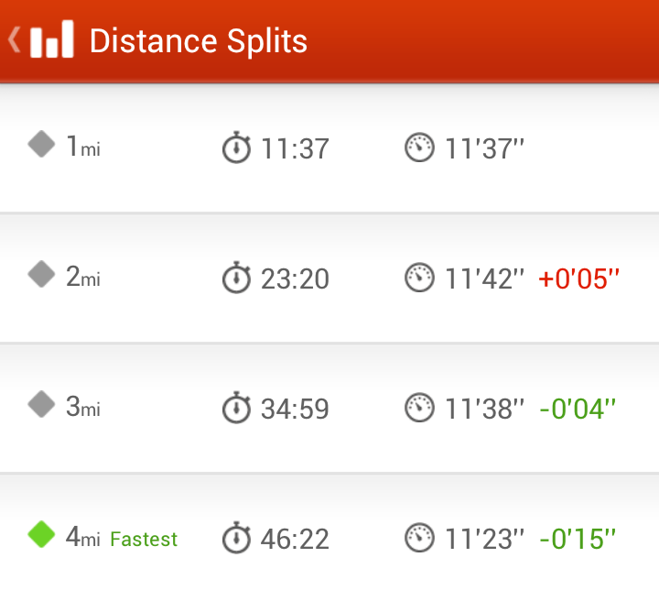The width and height of the screenshot is (659, 601).
Task: Tap the gray diamond marker for 1mi
Action: coord(41,144)
